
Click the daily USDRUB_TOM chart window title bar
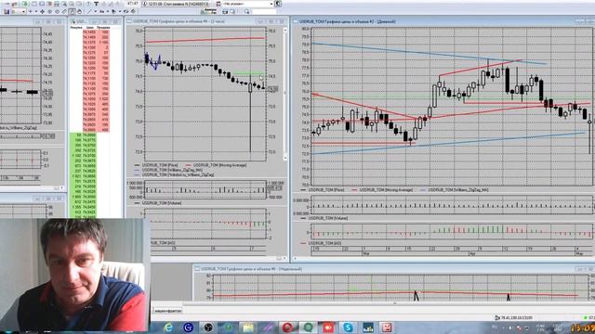(x=443, y=21)
